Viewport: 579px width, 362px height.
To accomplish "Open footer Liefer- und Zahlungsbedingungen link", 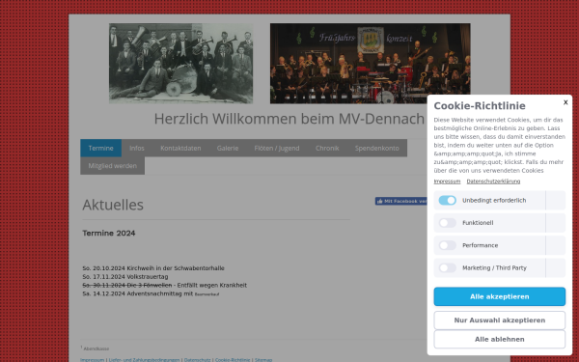I will coord(144,359).
